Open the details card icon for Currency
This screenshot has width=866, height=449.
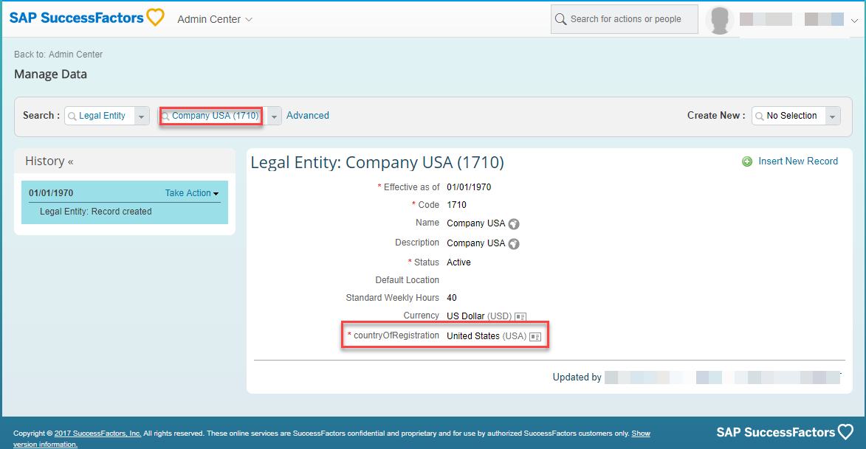click(x=520, y=316)
